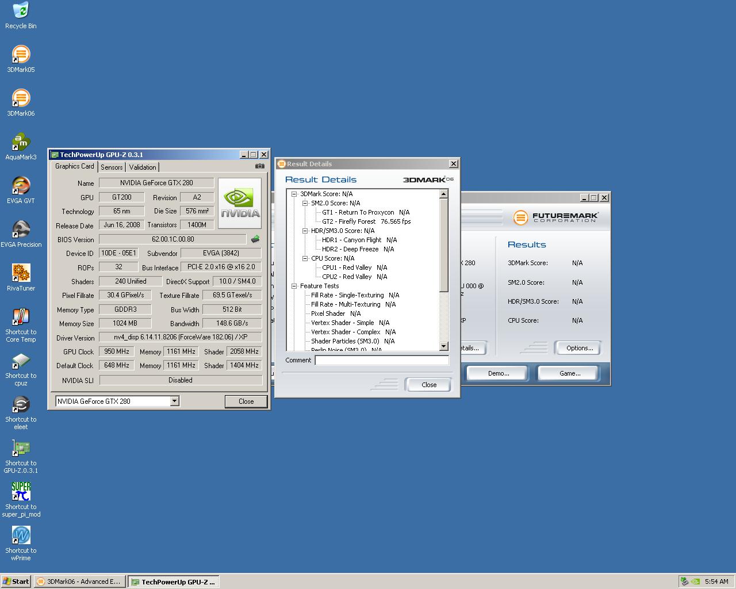Viewport: 736px width, 589px height.
Task: Click the BIOS Version field 62.00.1C.00.80
Action: (172, 239)
